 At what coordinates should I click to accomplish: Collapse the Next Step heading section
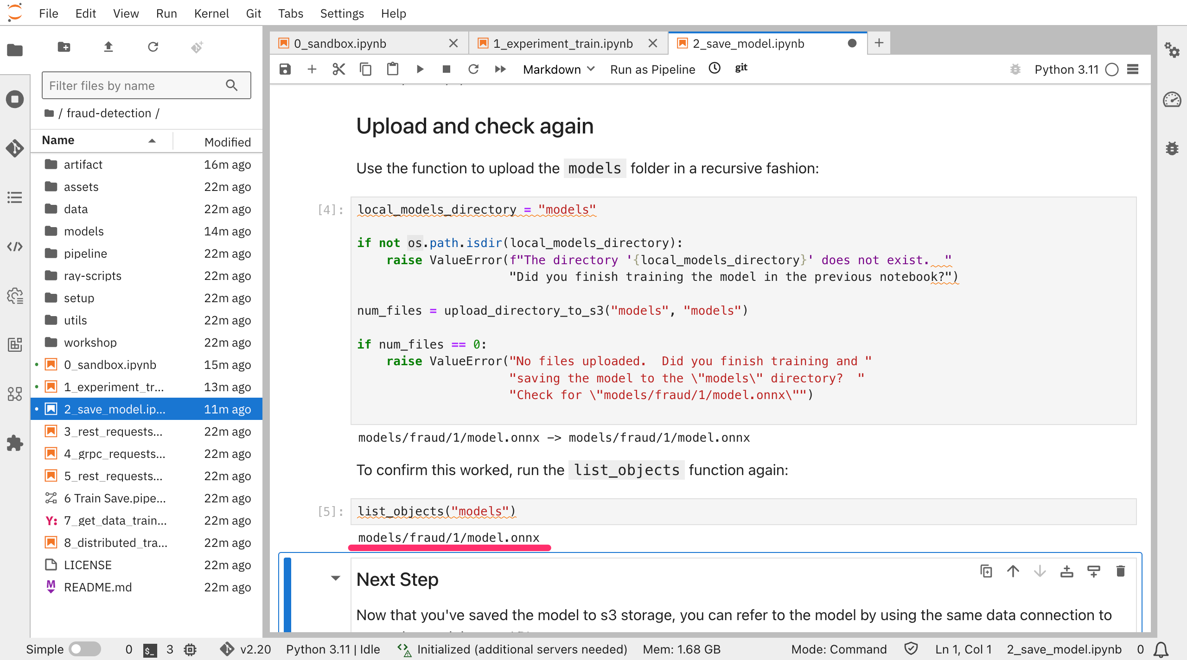click(x=336, y=578)
